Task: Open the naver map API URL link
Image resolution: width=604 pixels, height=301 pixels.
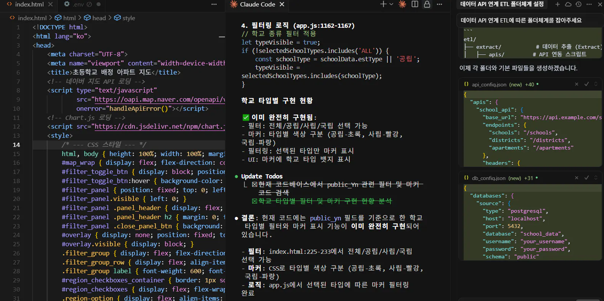Action: pyautogui.click(x=160, y=99)
